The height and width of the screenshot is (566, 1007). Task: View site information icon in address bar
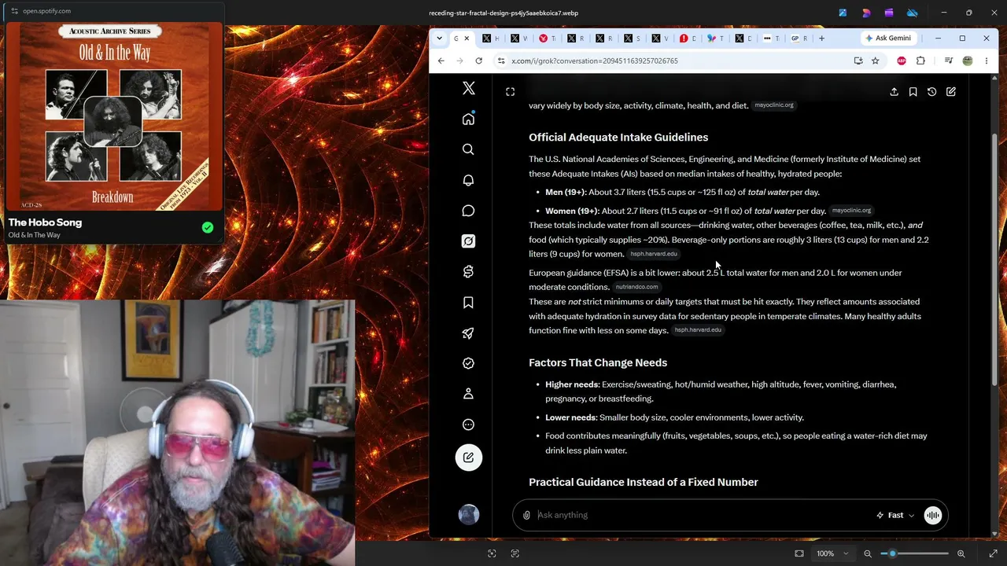pyautogui.click(x=501, y=61)
